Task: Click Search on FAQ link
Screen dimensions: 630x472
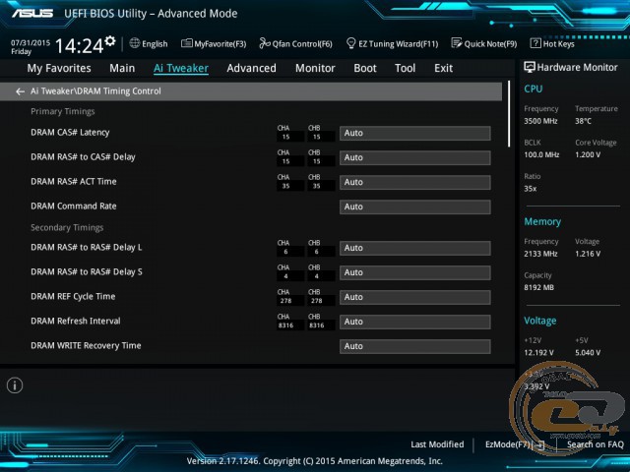Action: [x=595, y=444]
